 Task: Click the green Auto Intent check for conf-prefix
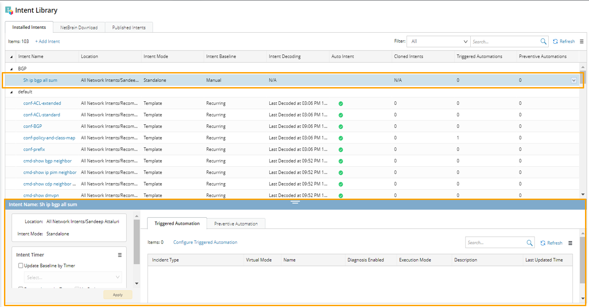pyautogui.click(x=341, y=150)
